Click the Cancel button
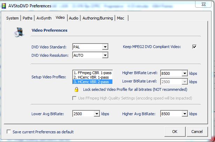Viewport: 215px width, 142px height. (197, 132)
